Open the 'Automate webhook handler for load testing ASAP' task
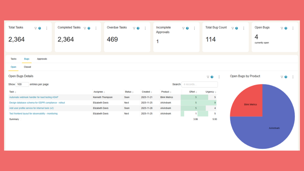Image resolution: width=304 pixels, height=171 pixels. (34, 97)
